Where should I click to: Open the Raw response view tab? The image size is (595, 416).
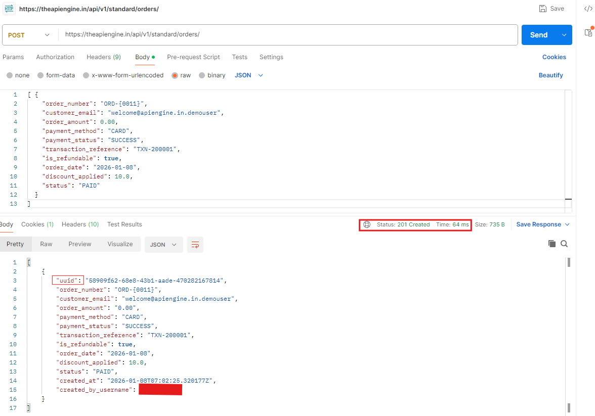[46, 244]
